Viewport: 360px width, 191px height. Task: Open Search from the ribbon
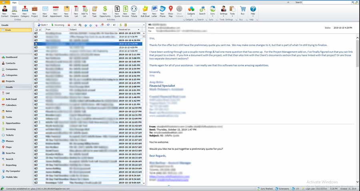[x=202, y=11]
